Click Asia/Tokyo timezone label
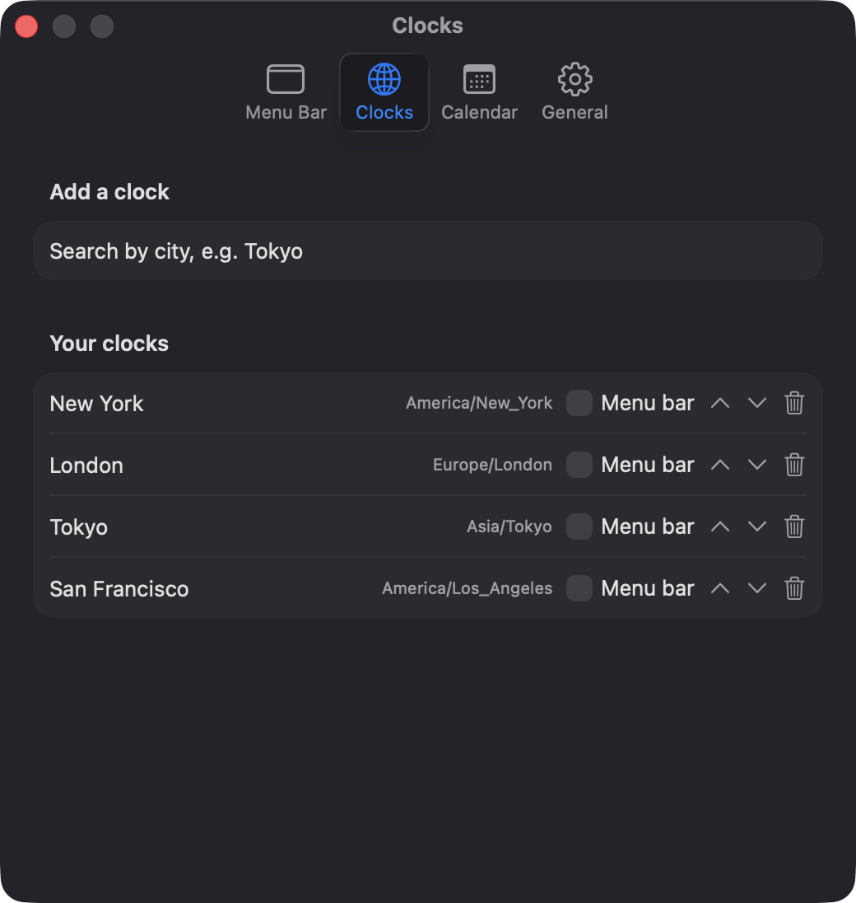 click(x=509, y=527)
